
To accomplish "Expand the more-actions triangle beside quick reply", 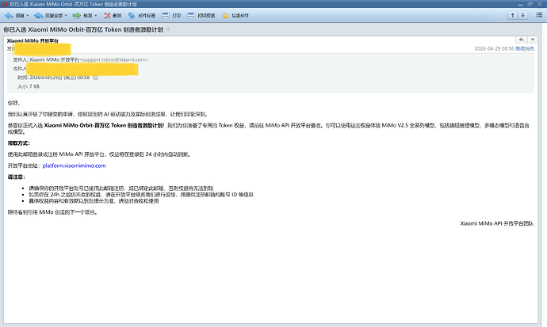I will 533,40.
